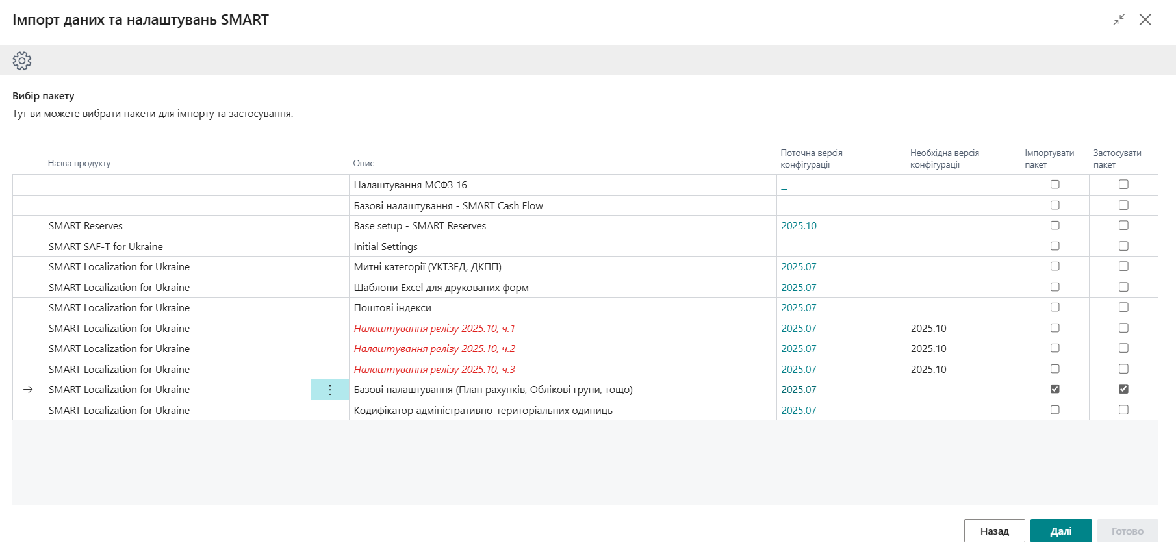Check Імпортувати пакет for SMART Cash Flow row
Viewport: 1176px width, 560px height.
[x=1055, y=205]
